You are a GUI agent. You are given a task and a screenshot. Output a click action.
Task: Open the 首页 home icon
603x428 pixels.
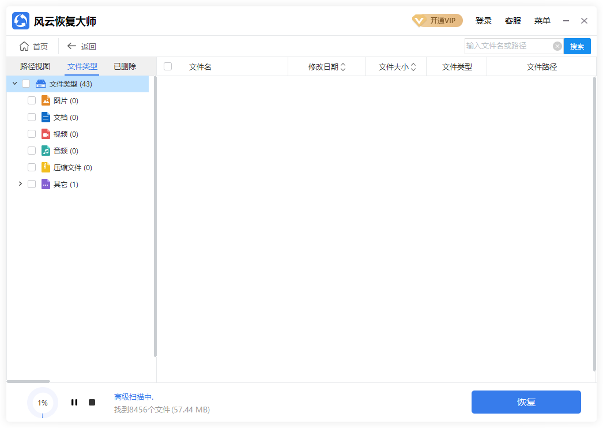point(24,46)
